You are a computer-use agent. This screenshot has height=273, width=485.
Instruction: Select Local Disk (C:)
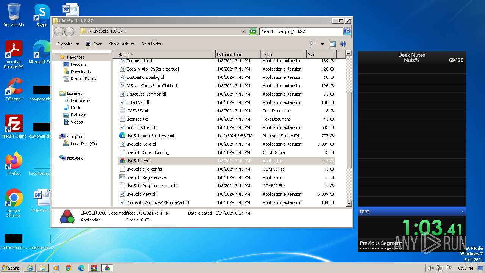83,144
